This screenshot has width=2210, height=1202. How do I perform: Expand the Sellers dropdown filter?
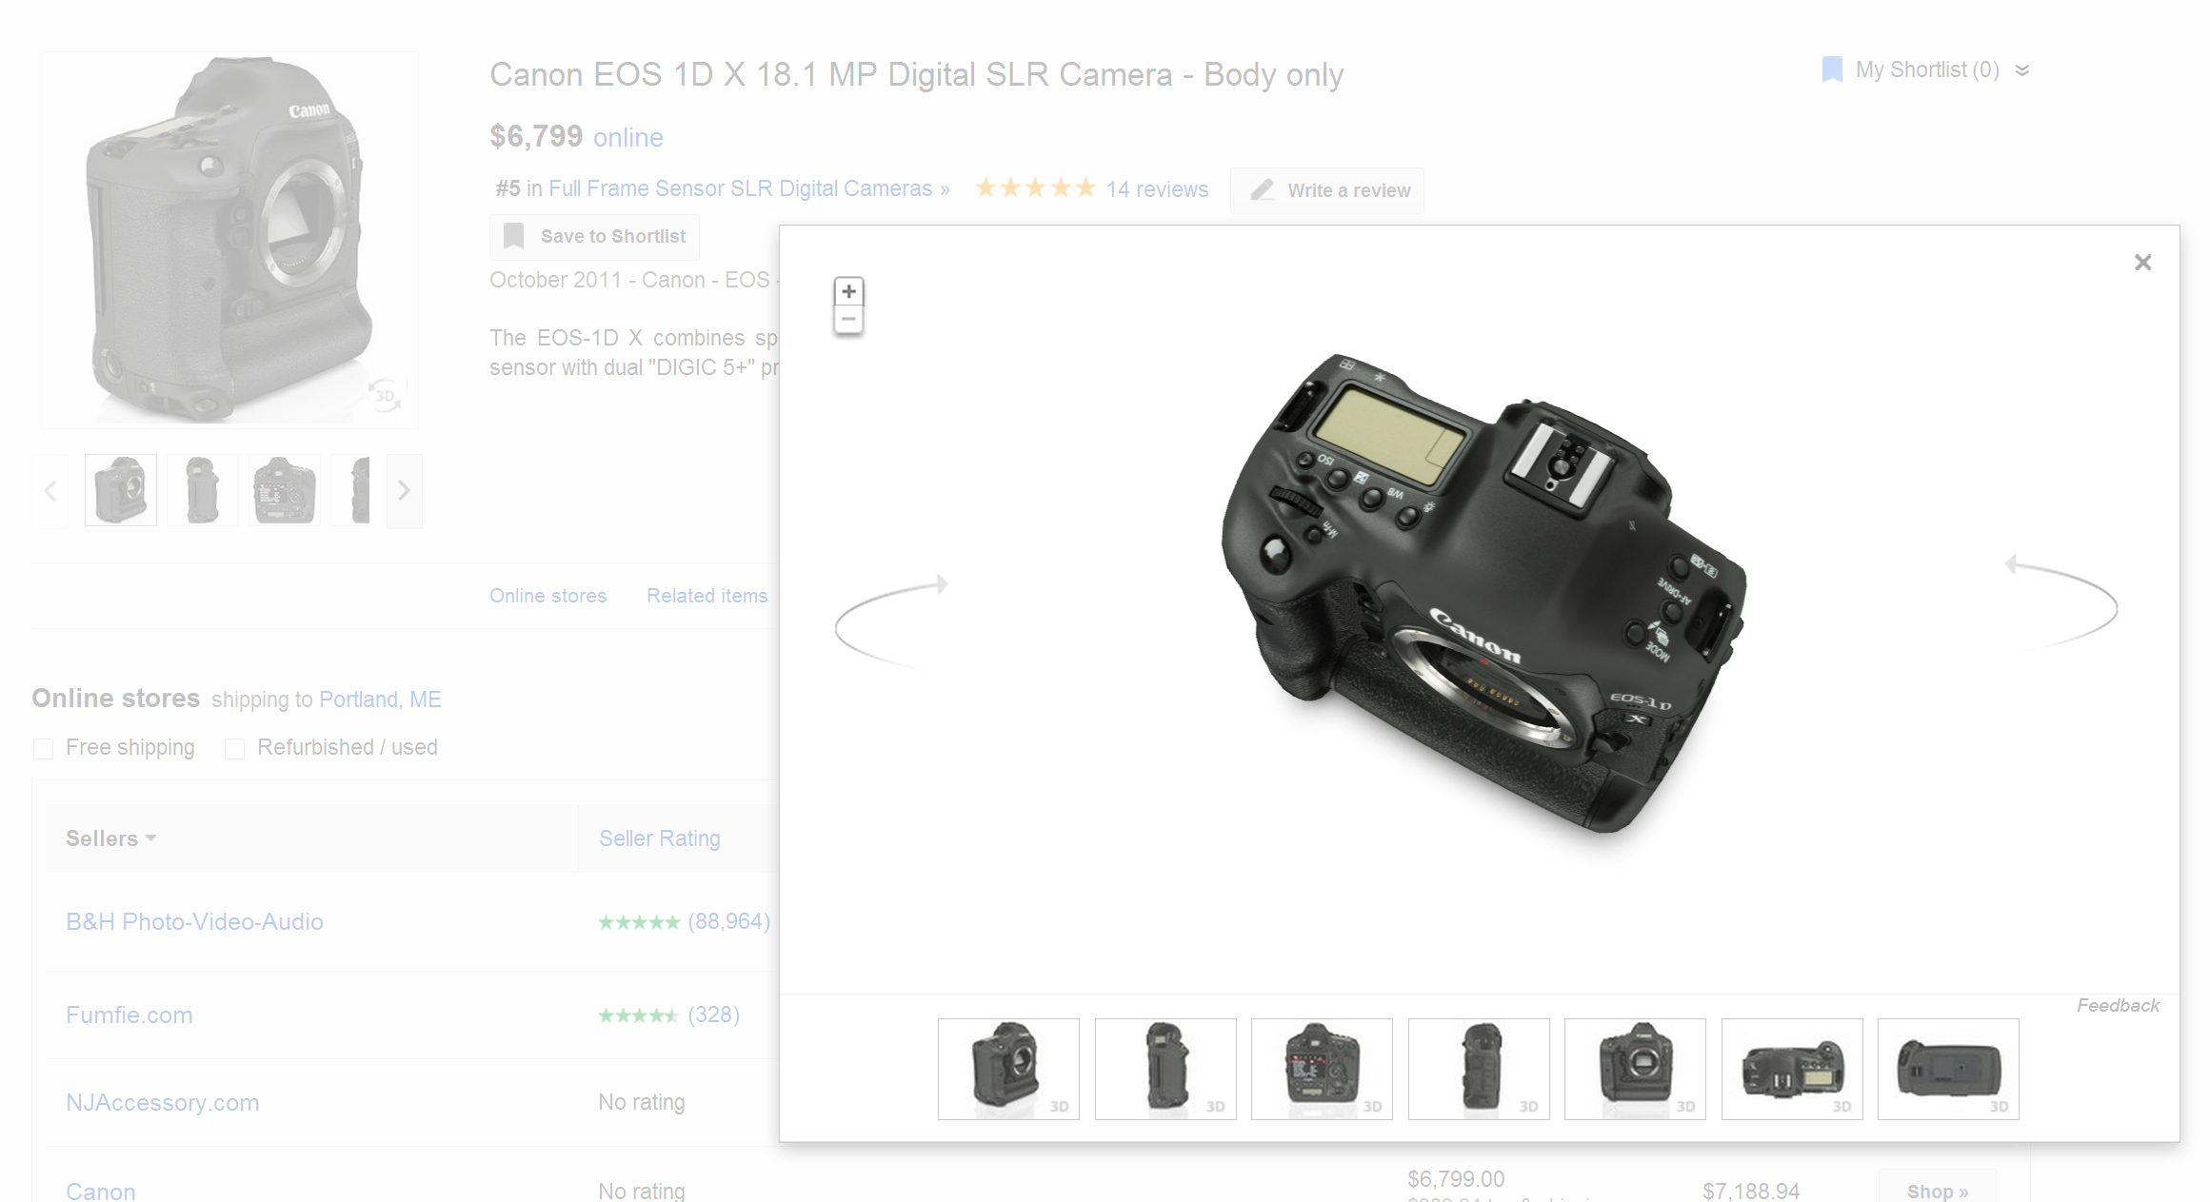110,837
